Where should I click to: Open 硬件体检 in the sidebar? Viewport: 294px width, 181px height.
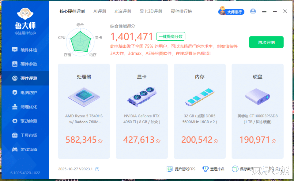[25, 50]
